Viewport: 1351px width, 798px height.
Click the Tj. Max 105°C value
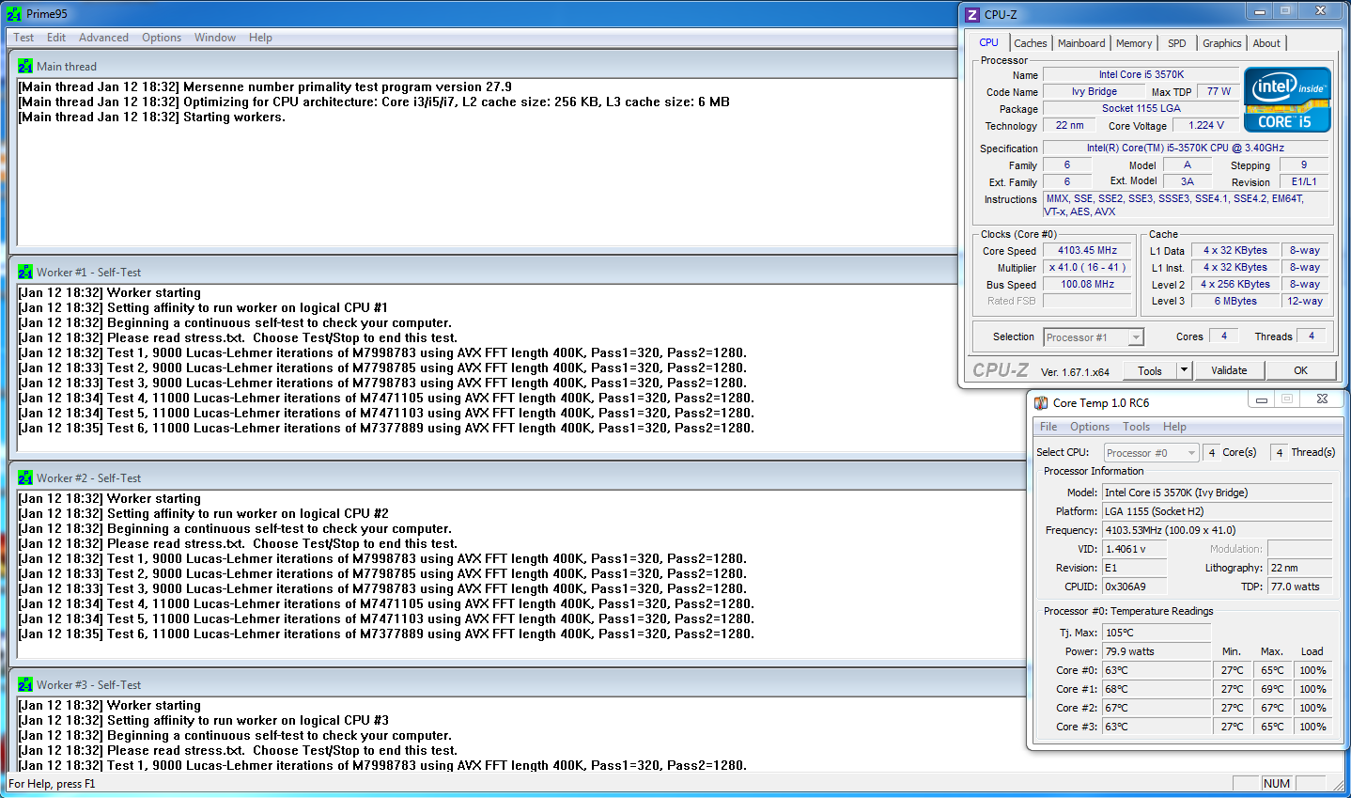coord(1157,633)
